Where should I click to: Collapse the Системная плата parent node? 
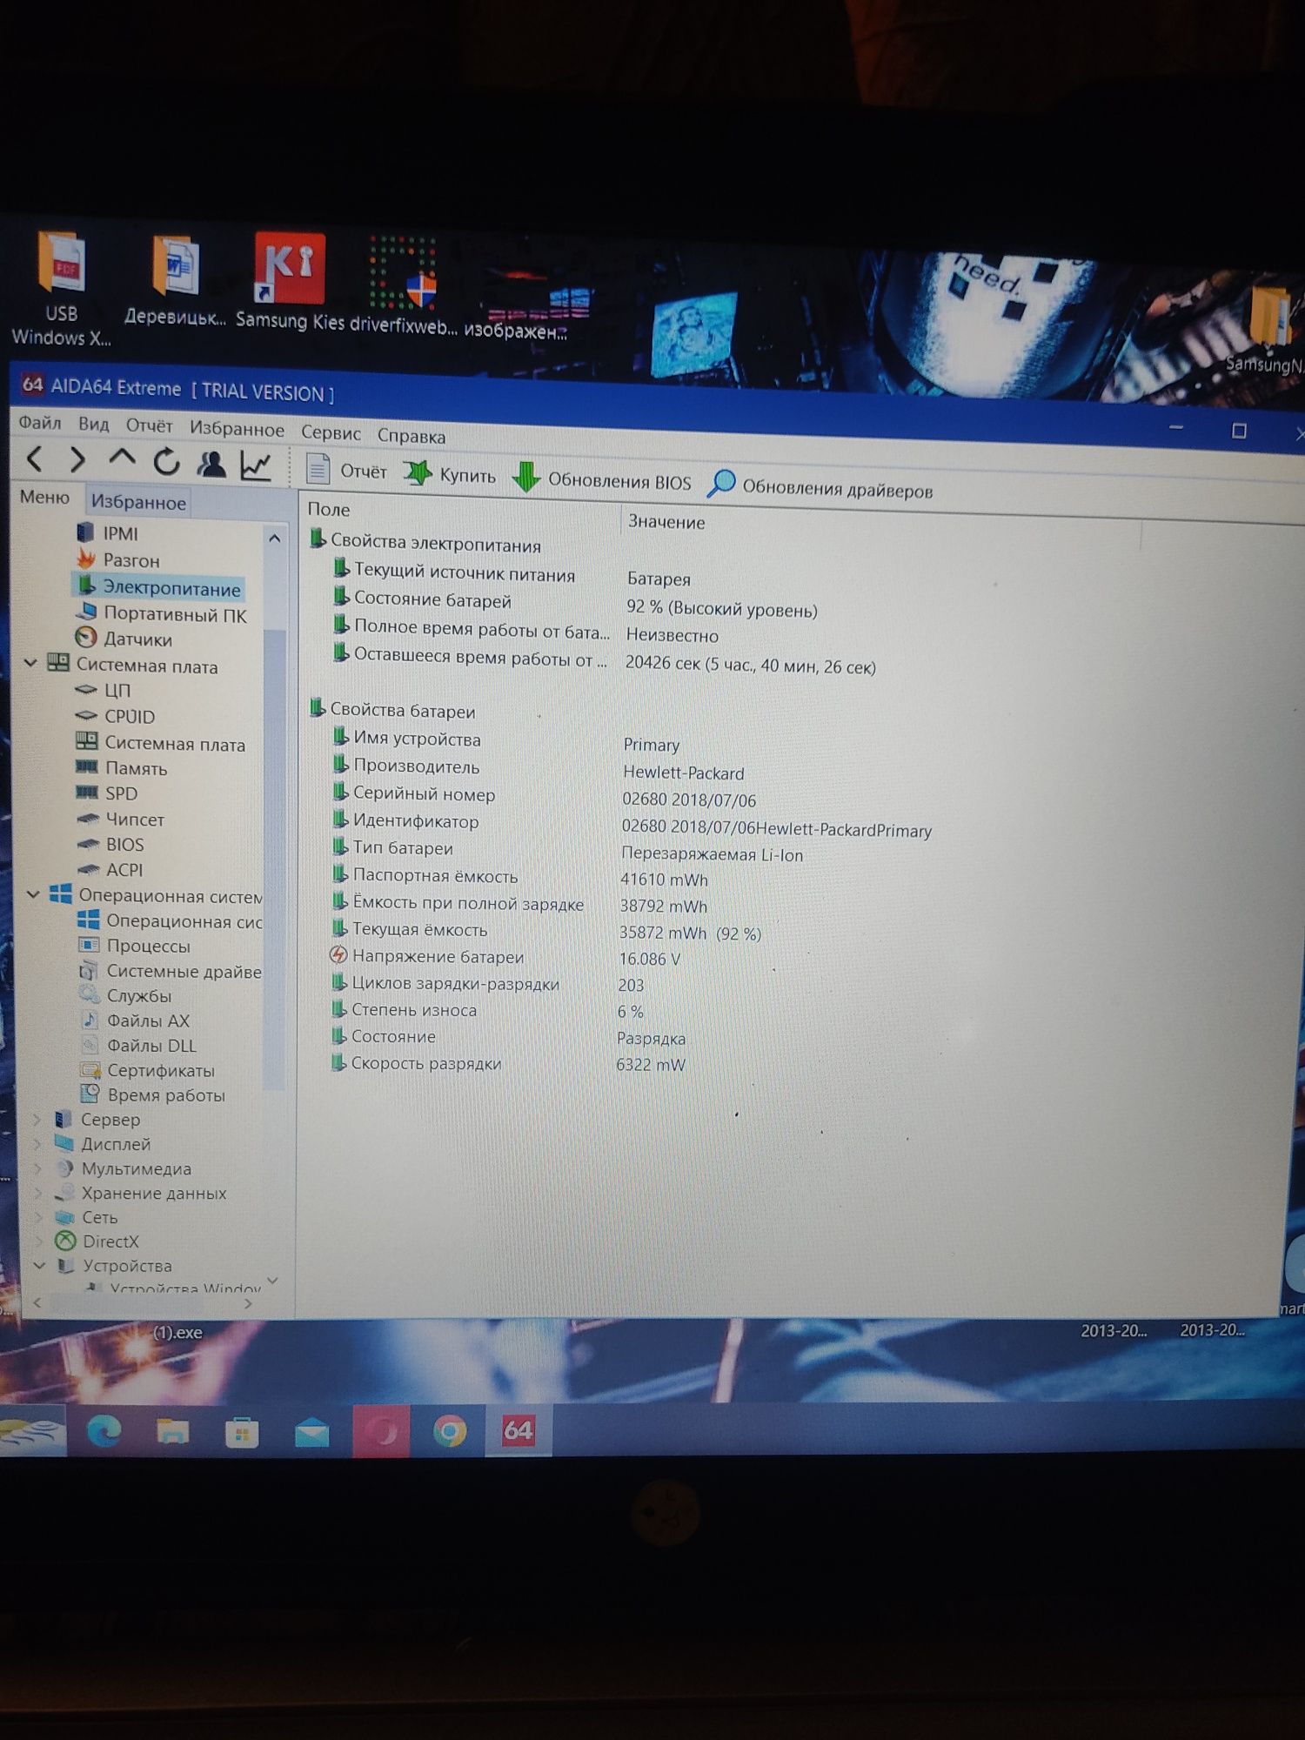click(30, 663)
